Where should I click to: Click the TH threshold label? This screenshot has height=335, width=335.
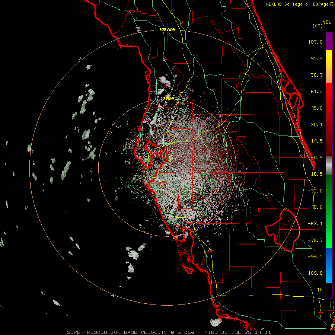click(x=320, y=290)
